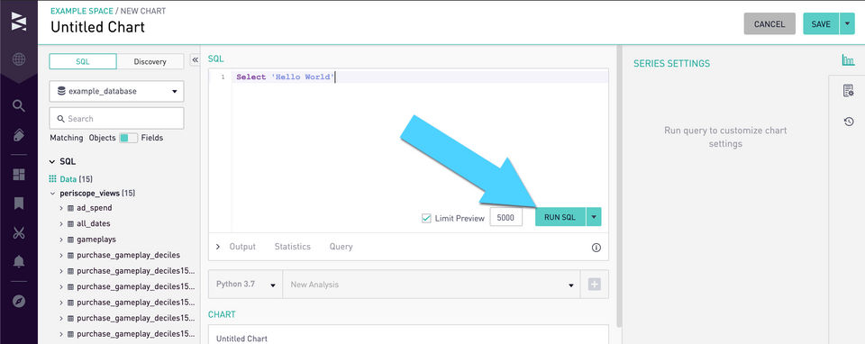Open the globe spaces icon

pyautogui.click(x=19, y=59)
